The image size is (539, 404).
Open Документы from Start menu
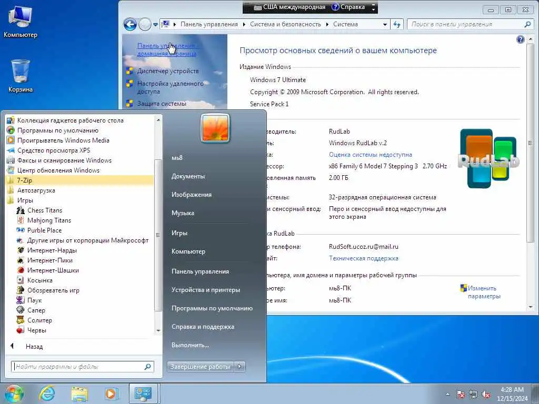tap(188, 176)
